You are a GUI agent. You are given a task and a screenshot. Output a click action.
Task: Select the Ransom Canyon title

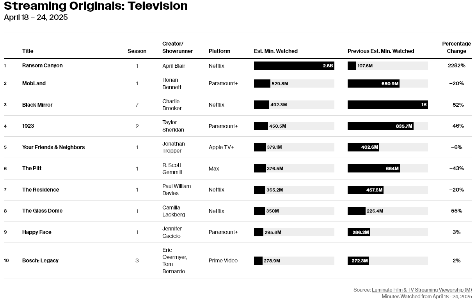tap(43, 65)
